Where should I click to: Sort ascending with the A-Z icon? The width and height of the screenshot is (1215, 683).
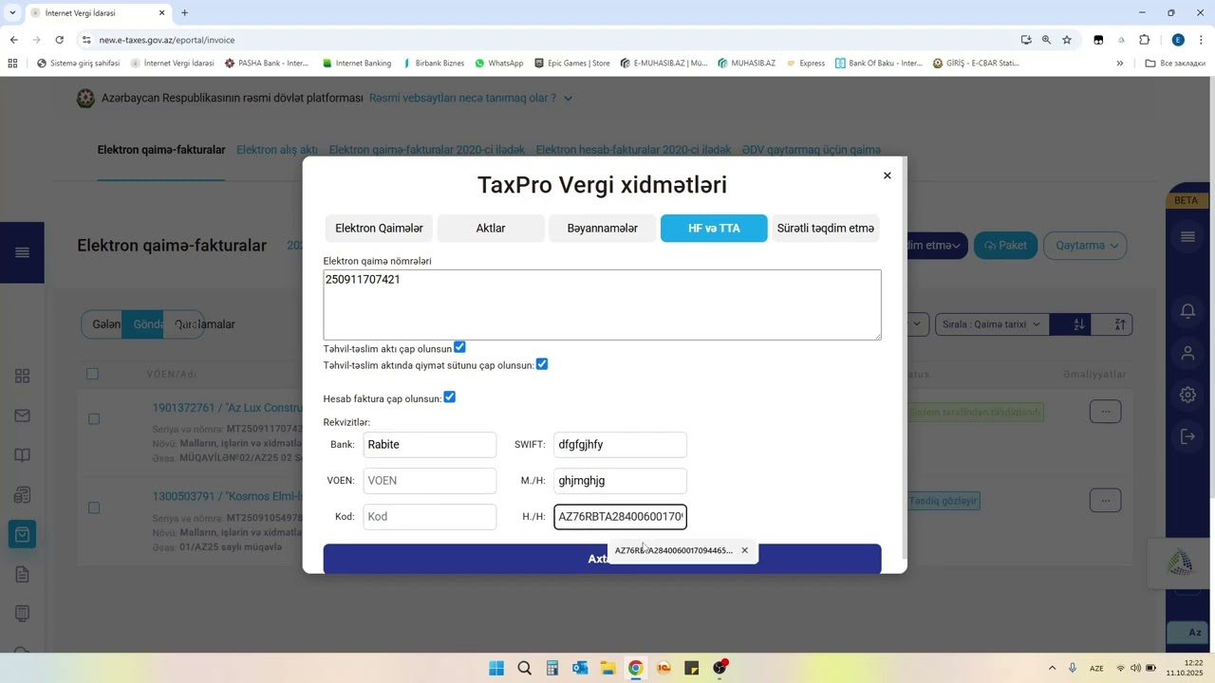coord(1079,324)
